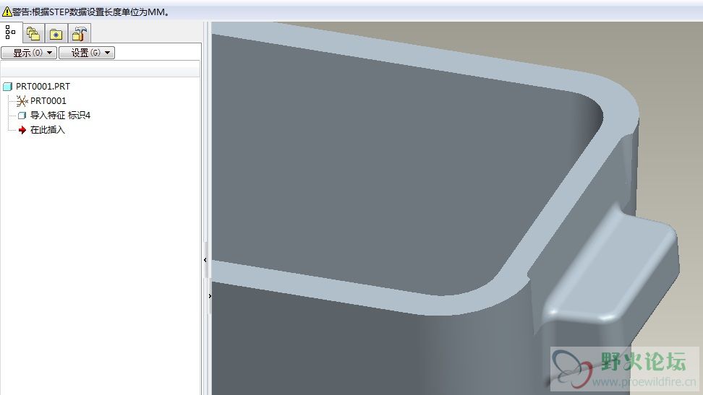This screenshot has height=395, width=703.
Task: Select PRT0001.PRT root node in tree
Action: (x=43, y=87)
